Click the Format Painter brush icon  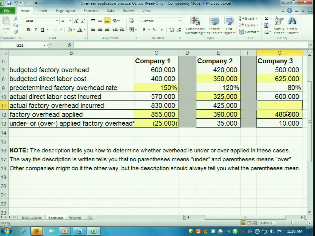pyautogui.click(x=16, y=32)
